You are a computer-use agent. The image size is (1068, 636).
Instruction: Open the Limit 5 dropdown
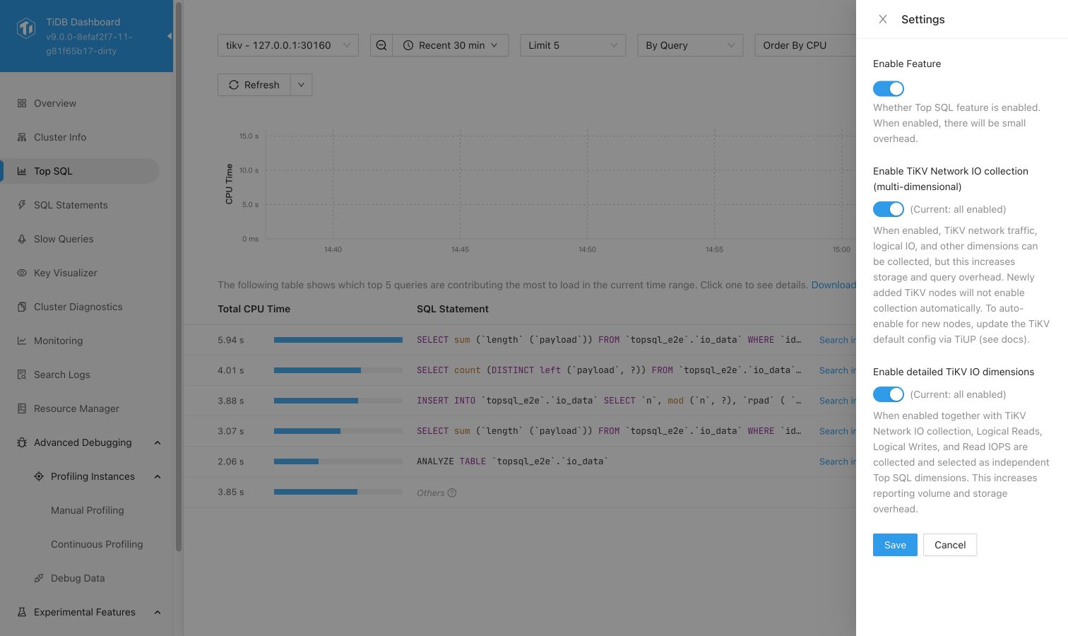(x=573, y=45)
